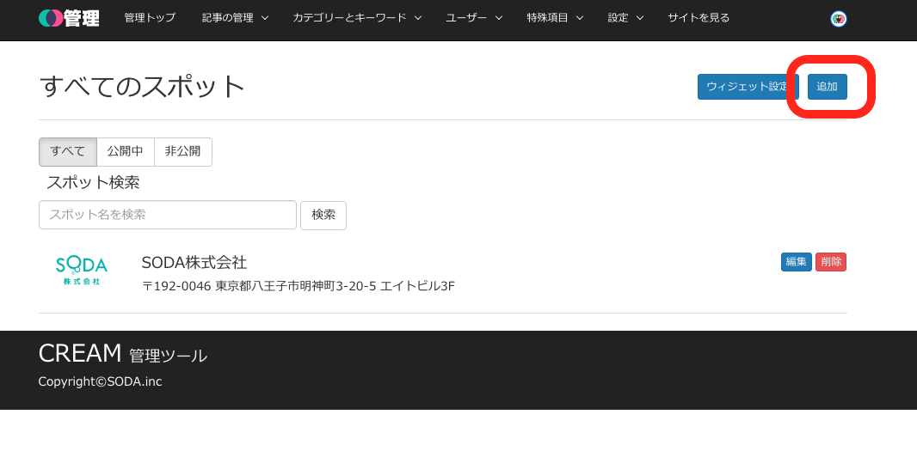The width and height of the screenshot is (917, 457).
Task: Click 編集 for SODA株式会社
Action: click(x=796, y=262)
